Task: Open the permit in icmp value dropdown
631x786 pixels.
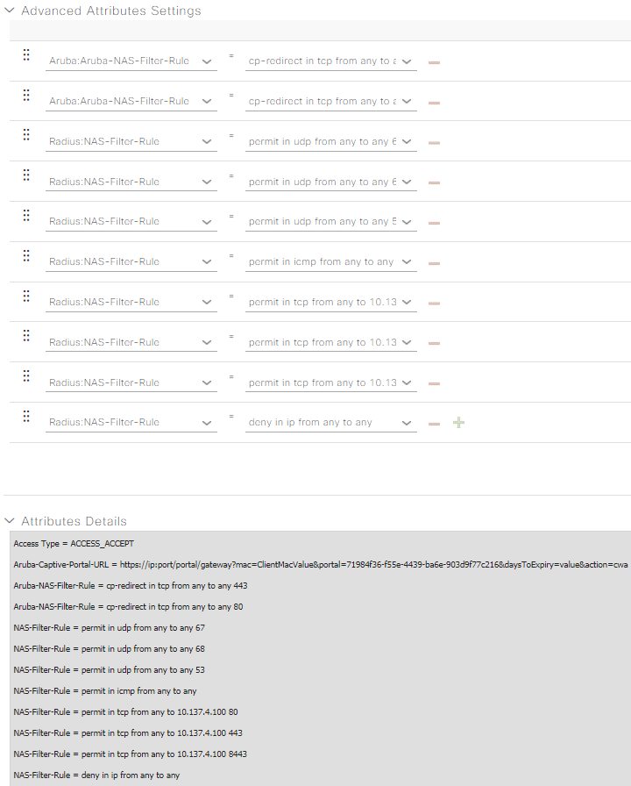Action: pos(331,261)
